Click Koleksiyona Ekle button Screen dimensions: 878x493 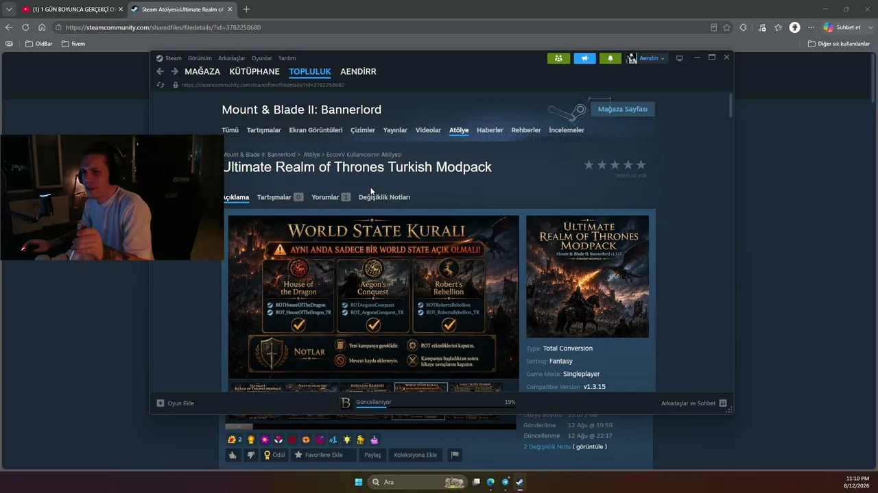pyautogui.click(x=415, y=455)
